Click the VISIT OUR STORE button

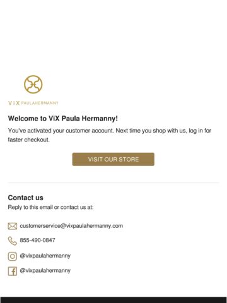[113, 159]
